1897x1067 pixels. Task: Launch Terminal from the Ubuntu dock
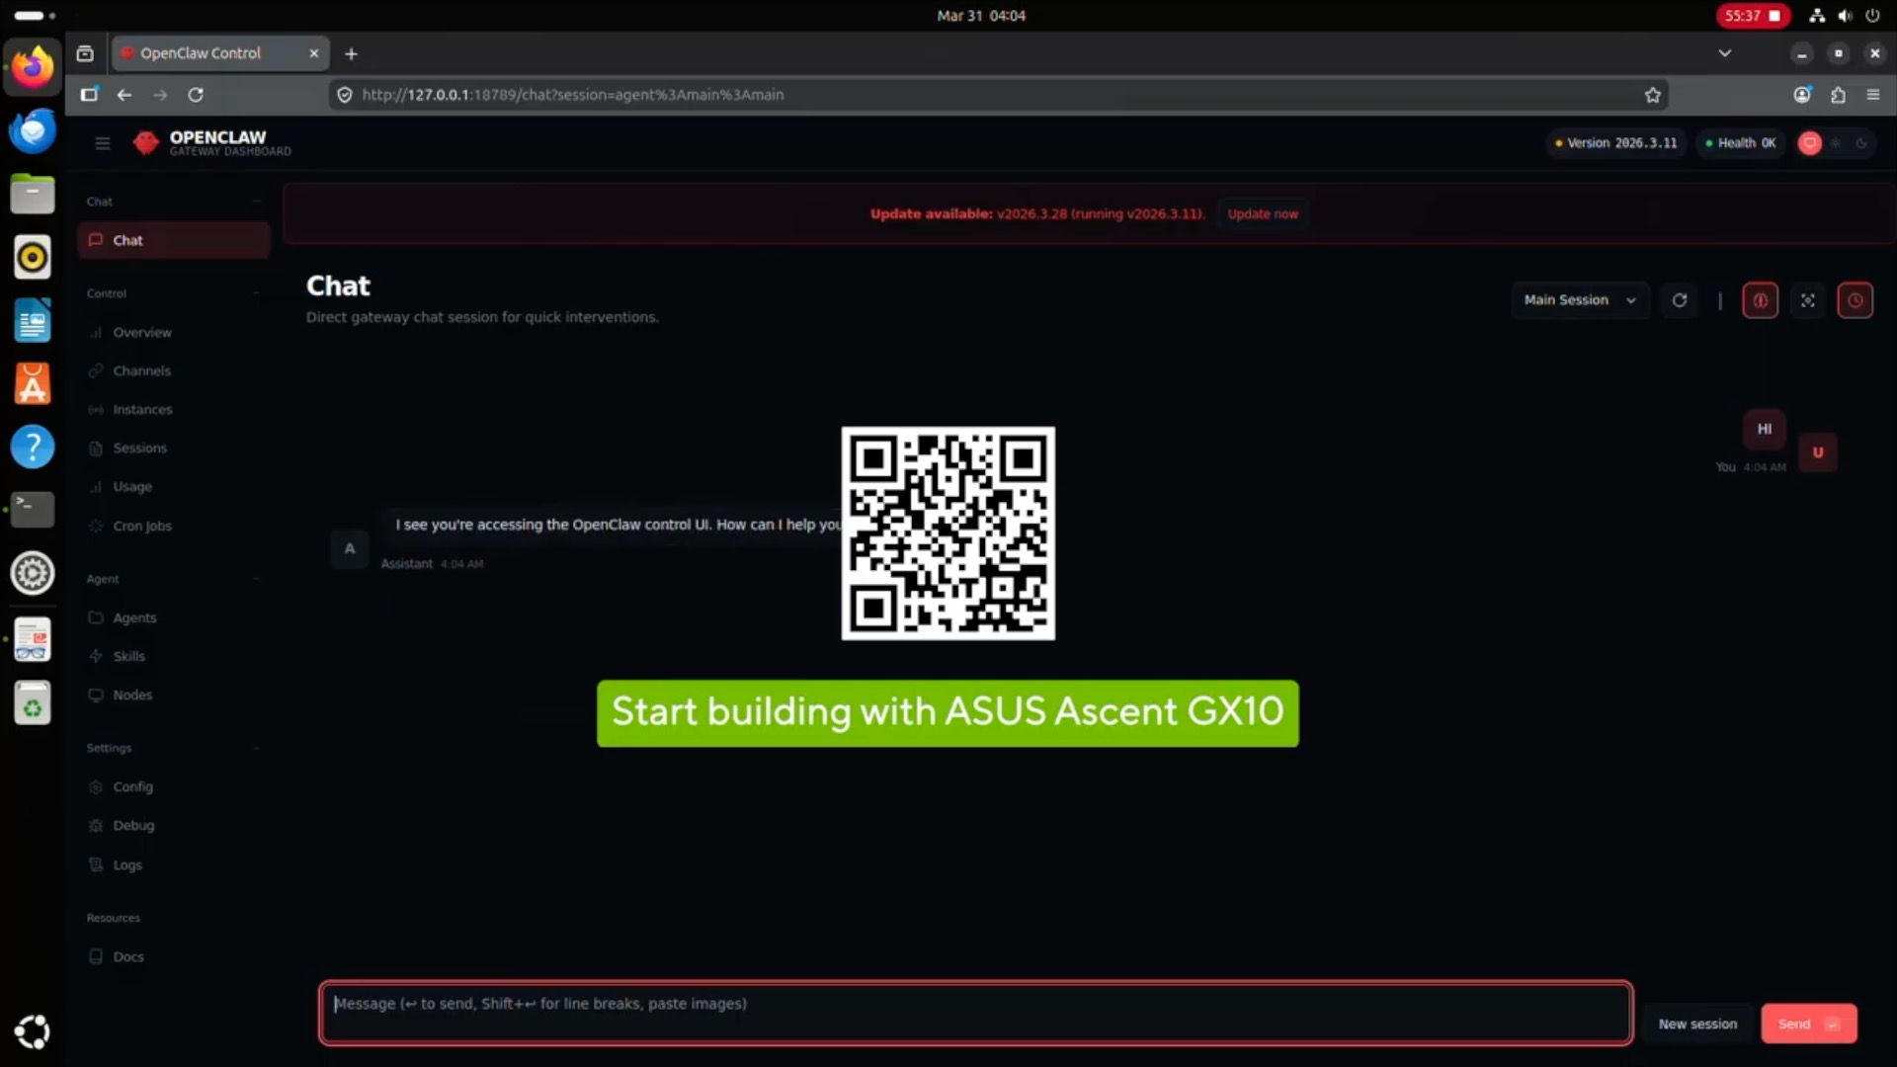click(33, 510)
